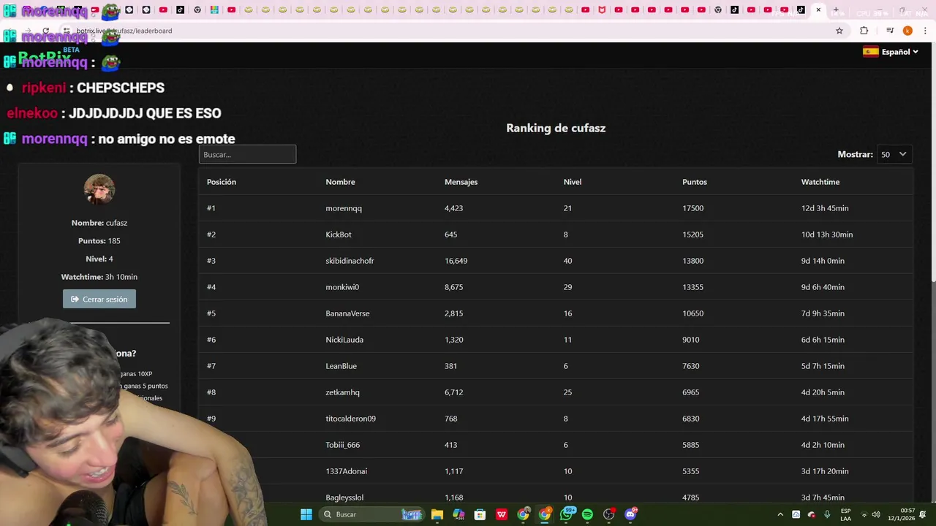This screenshot has height=526, width=936.
Task: Open WPS Office from the taskbar
Action: click(x=502, y=514)
